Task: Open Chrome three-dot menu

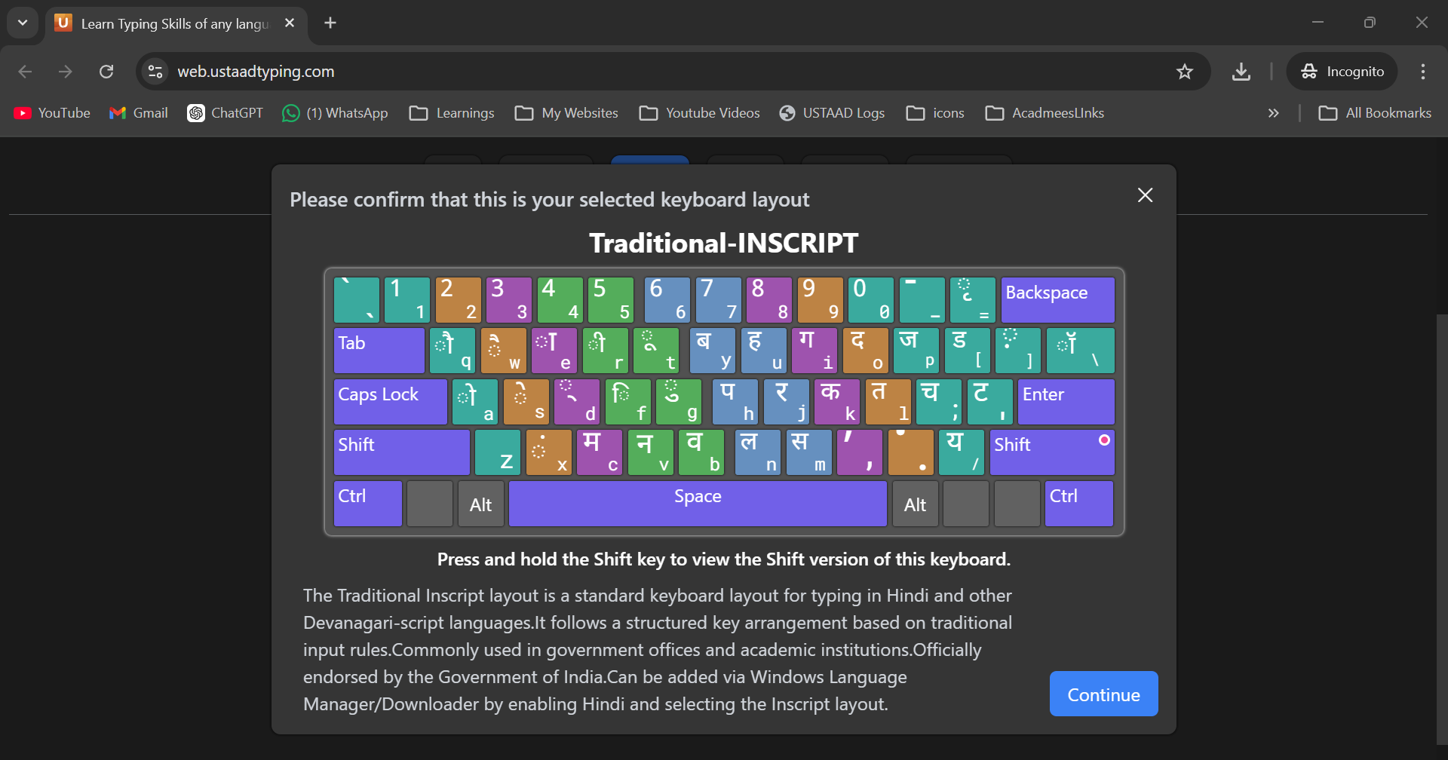Action: (1422, 72)
